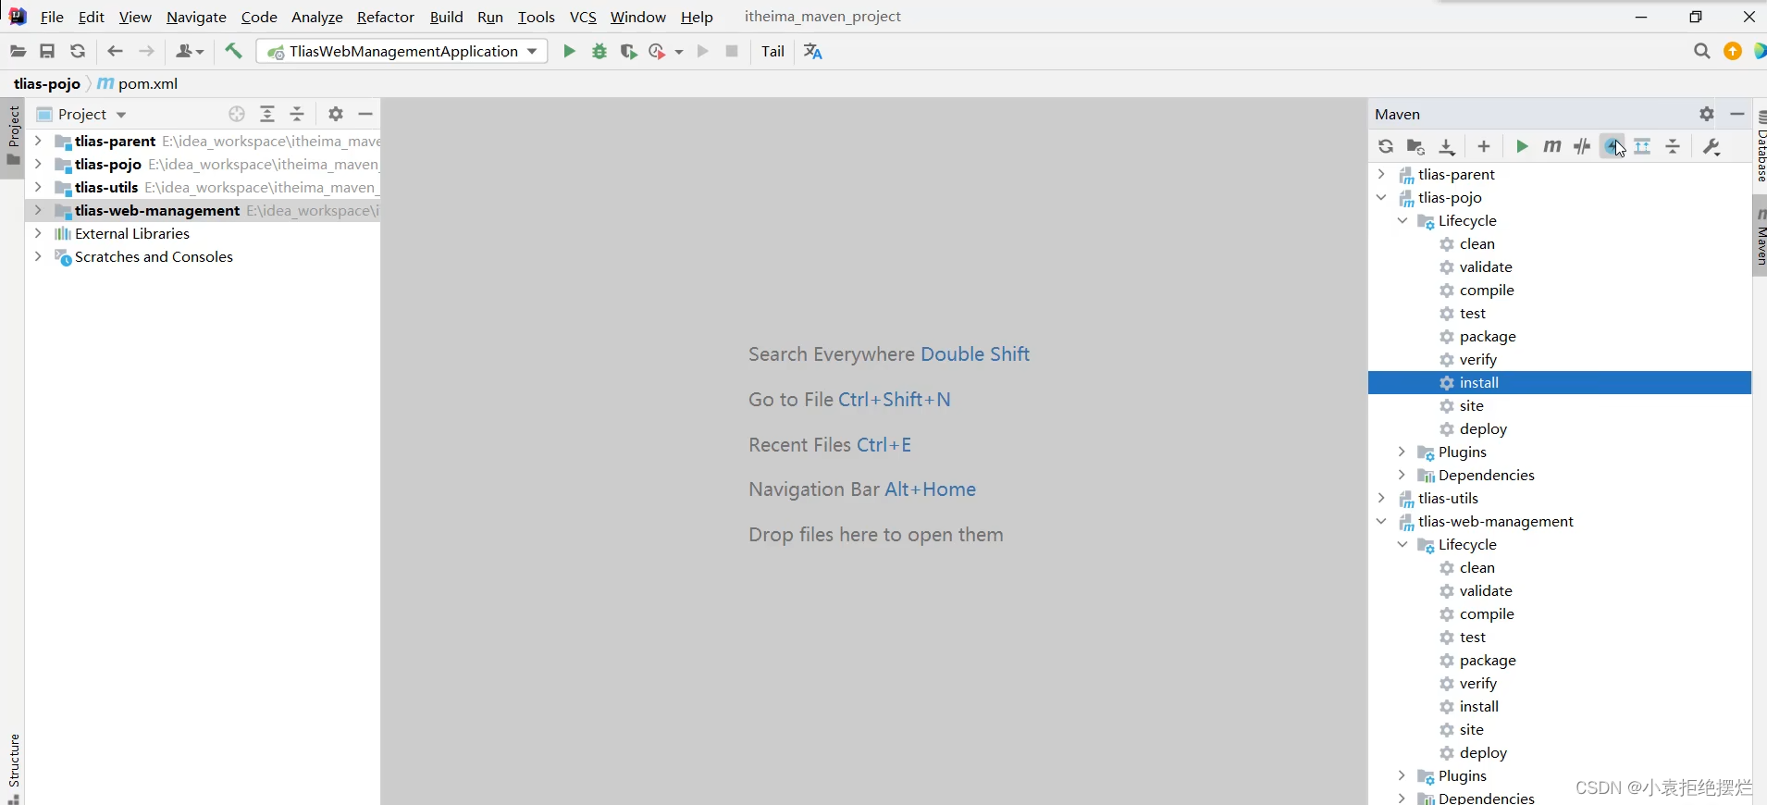This screenshot has width=1767, height=805.
Task: Collapse Lifecycle under tlias-web-management
Action: [1402, 544]
